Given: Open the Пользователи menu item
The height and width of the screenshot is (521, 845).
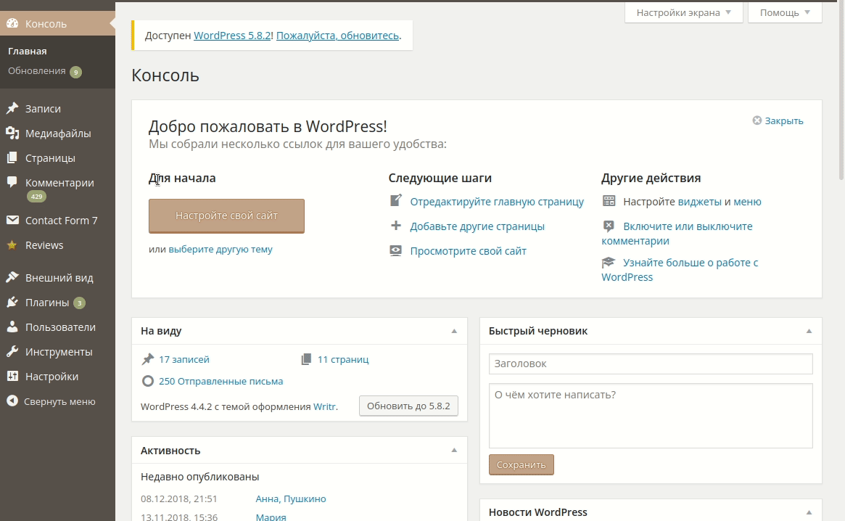Looking at the screenshot, I should coord(60,327).
